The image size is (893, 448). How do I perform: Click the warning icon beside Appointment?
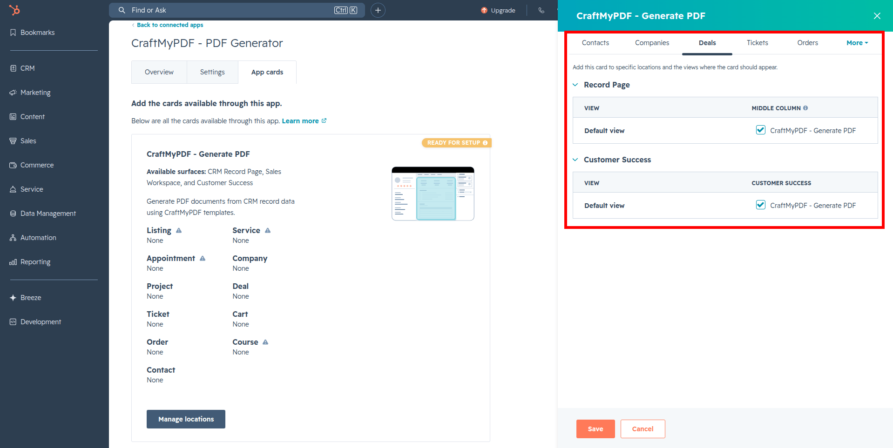click(x=203, y=258)
